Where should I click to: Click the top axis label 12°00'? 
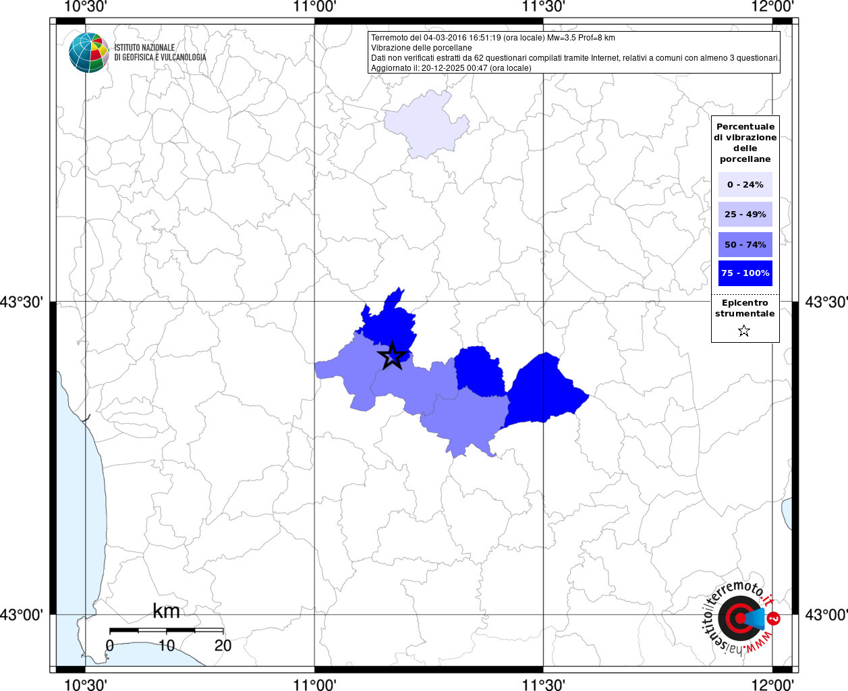click(x=772, y=7)
